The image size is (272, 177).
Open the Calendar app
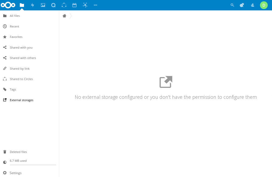[74, 5]
